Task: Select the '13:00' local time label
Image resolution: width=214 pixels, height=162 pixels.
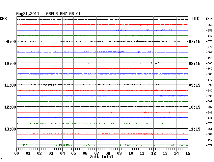Action: pos(10,129)
